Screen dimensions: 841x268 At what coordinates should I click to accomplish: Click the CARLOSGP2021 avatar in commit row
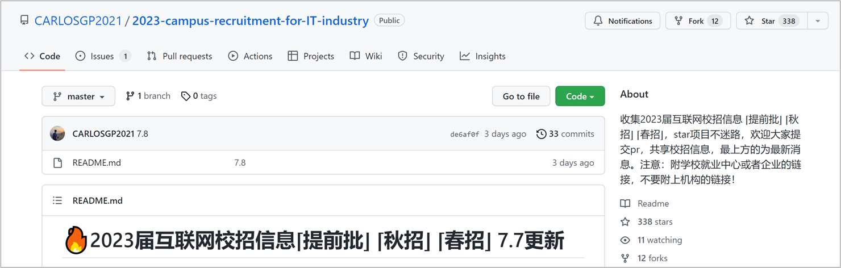pyautogui.click(x=57, y=134)
